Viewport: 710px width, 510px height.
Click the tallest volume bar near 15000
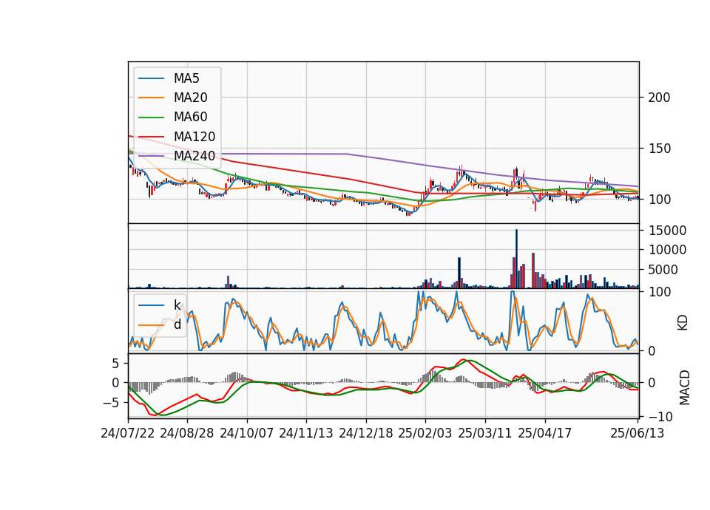[x=516, y=259]
